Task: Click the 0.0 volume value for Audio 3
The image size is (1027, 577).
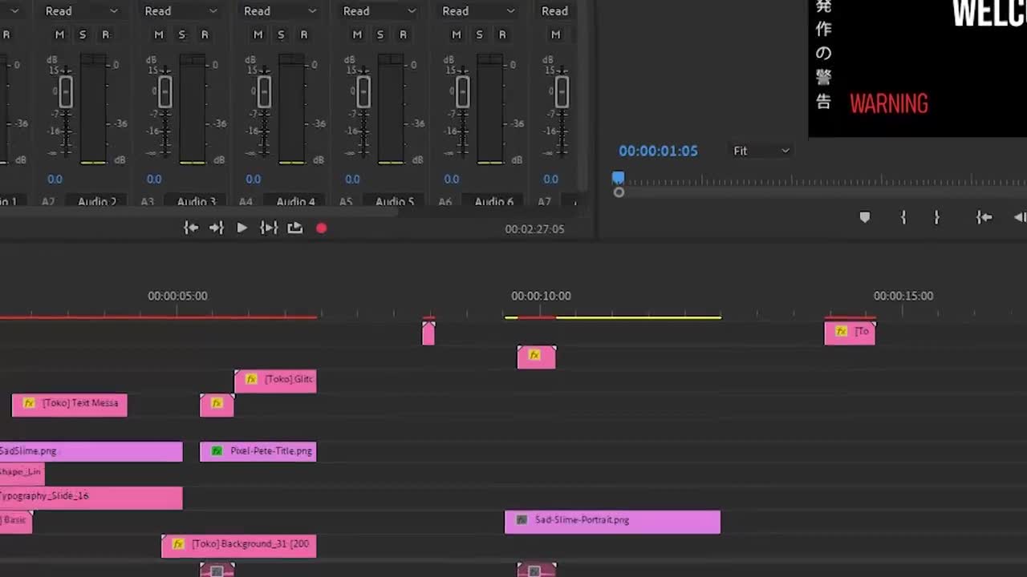Action: [x=154, y=180]
